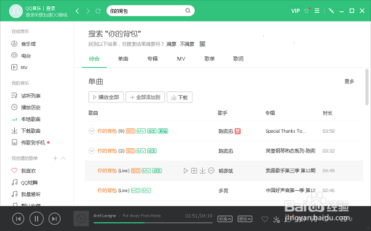The height and width of the screenshot is (231, 371).
Task: Open the 标准 quality dropdown
Action: point(225,219)
